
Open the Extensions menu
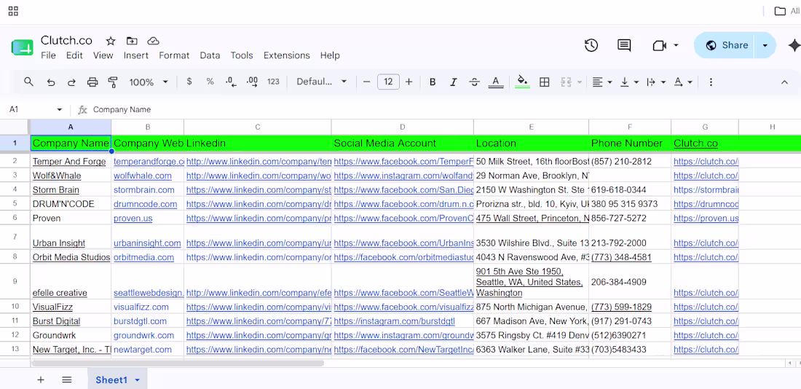pos(287,55)
